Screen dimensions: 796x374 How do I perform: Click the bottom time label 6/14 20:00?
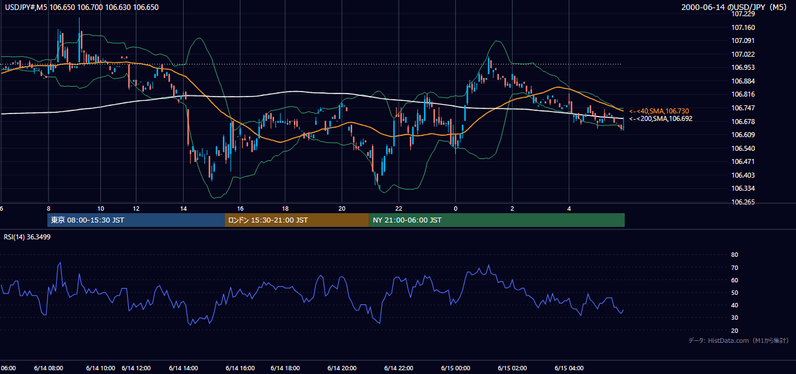[x=342, y=368]
